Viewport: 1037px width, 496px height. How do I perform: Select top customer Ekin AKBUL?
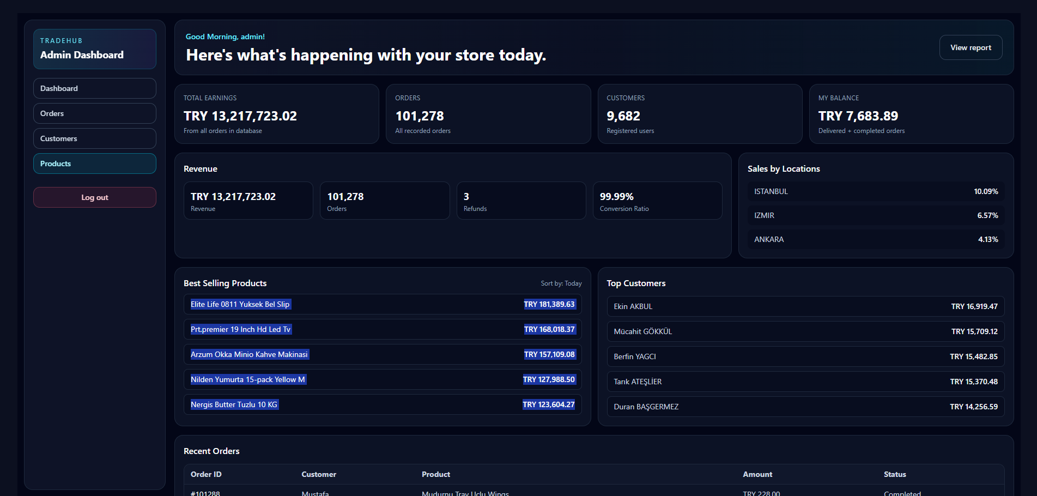tap(805, 306)
